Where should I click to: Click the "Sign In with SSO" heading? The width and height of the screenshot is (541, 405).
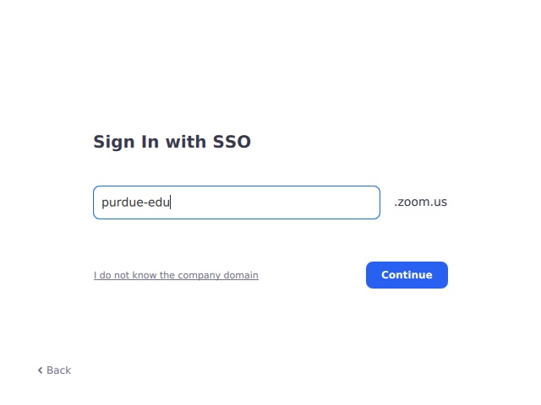(172, 142)
